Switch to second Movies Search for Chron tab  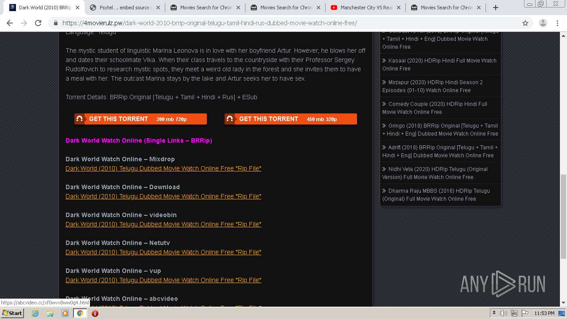286,8
